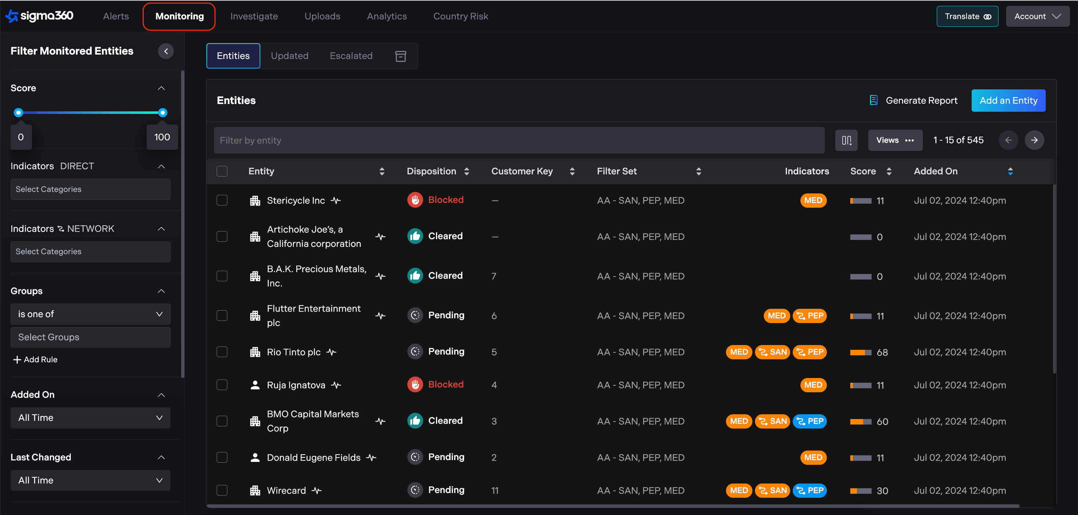Click activity pulse icon next to Stericycle Inc
The height and width of the screenshot is (515, 1078).
pos(335,201)
